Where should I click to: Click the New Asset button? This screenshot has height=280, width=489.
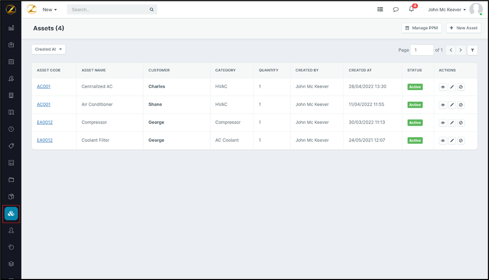[x=463, y=28]
